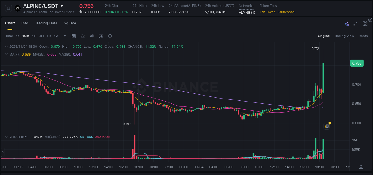Favorite ALPINE/USDT using the star toggle

click(x=8, y=8)
